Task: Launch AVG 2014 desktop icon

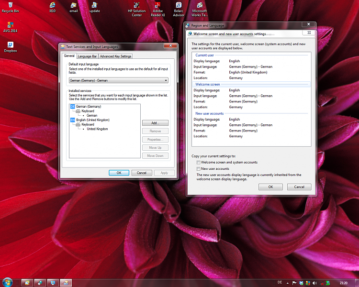Action: click(11, 27)
